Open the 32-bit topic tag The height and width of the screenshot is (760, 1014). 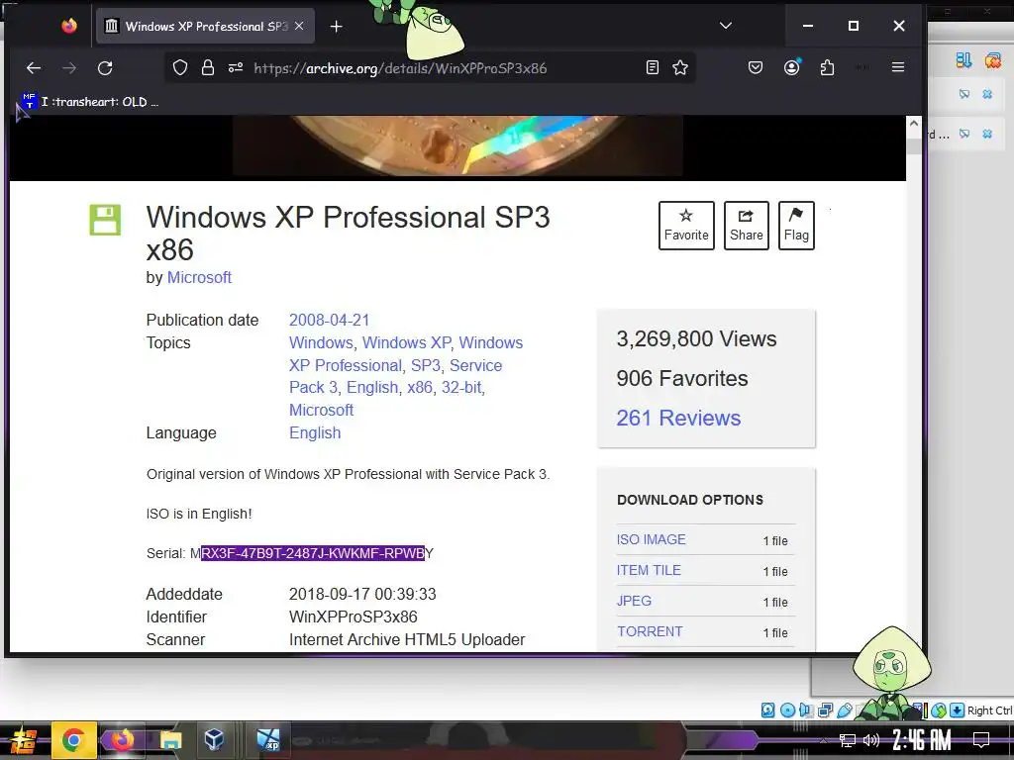pyautogui.click(x=461, y=387)
